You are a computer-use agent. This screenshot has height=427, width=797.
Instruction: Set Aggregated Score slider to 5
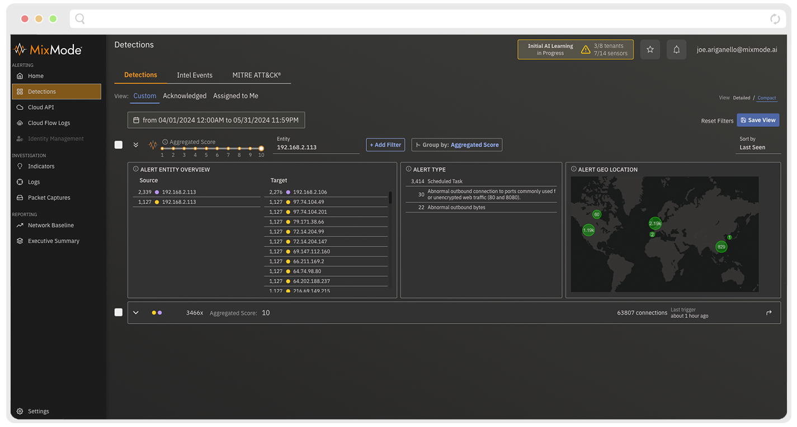(x=206, y=149)
